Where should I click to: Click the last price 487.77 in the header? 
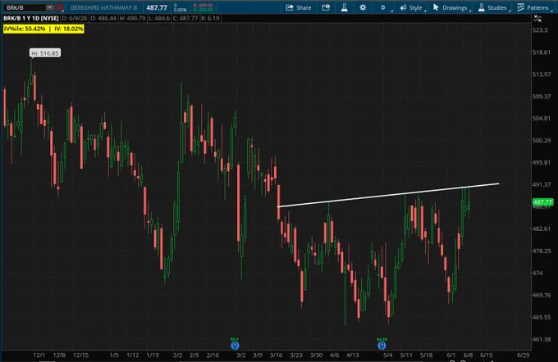click(x=157, y=7)
